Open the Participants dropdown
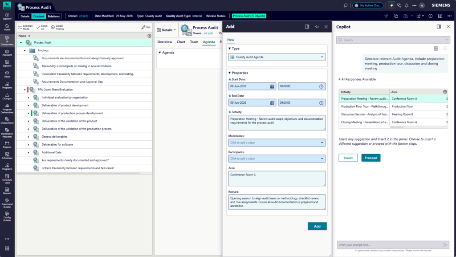456x257 pixels. coord(277,159)
